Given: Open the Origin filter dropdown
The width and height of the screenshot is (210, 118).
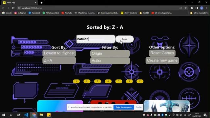Looking at the screenshot, I should click(110, 53).
